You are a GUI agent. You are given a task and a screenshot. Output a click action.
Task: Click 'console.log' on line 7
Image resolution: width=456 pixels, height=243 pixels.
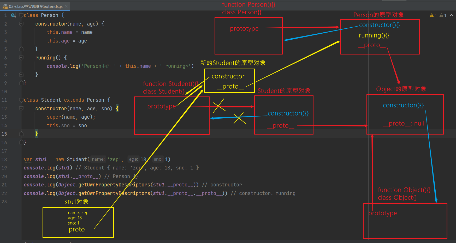63,66
